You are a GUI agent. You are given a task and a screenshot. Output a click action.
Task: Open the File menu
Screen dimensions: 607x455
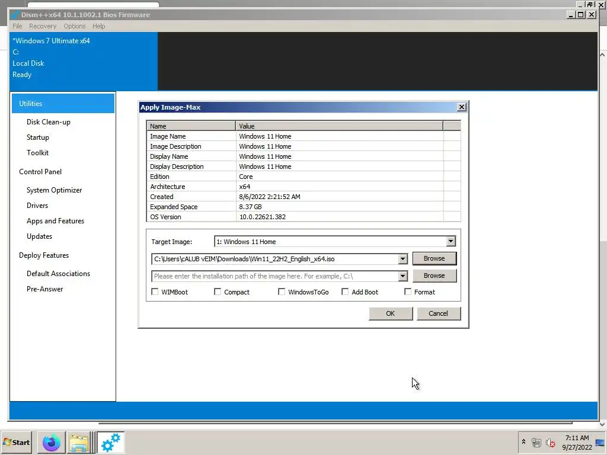point(17,26)
